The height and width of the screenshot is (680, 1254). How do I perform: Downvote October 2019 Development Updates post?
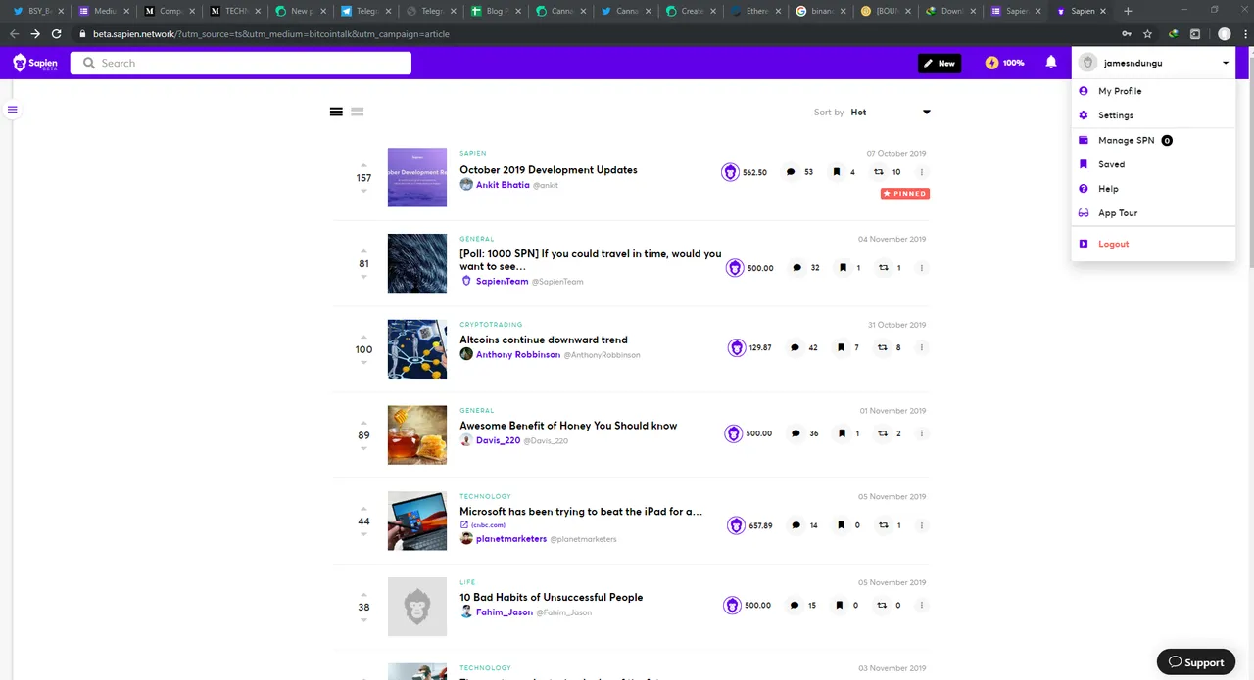(363, 191)
